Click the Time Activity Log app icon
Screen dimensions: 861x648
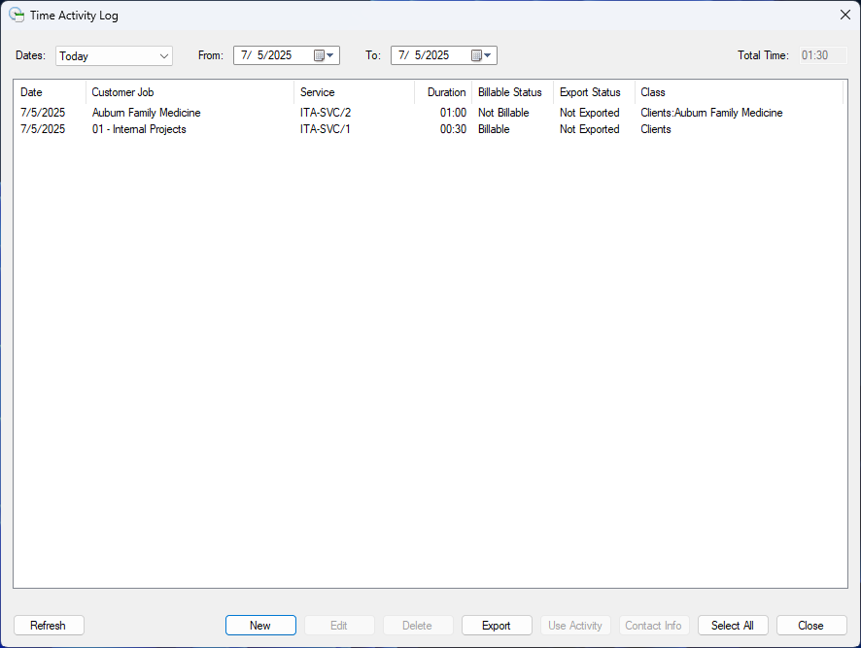pos(16,16)
